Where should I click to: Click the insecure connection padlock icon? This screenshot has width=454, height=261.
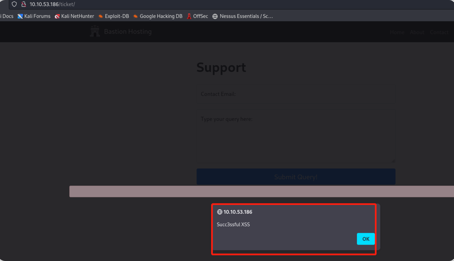(24, 4)
